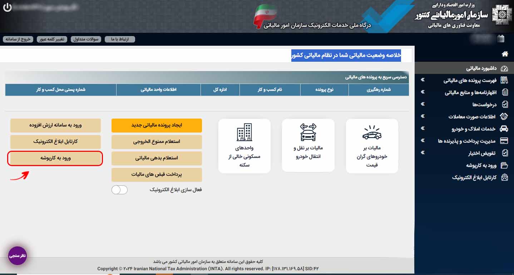Viewport: 514px width, 275px height.
Task: Click the document icon beside اظهارنامه‌ها و منابع مالیاتی
Action: point(505,92)
